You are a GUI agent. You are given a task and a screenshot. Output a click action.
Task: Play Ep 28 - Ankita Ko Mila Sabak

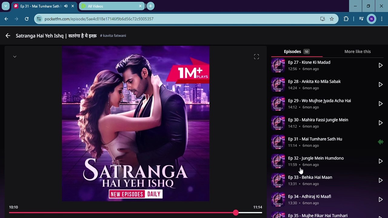click(380, 84)
